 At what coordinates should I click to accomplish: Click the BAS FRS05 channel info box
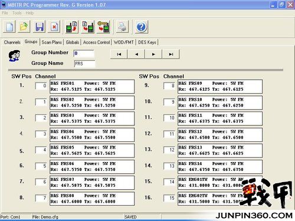(x=92, y=151)
